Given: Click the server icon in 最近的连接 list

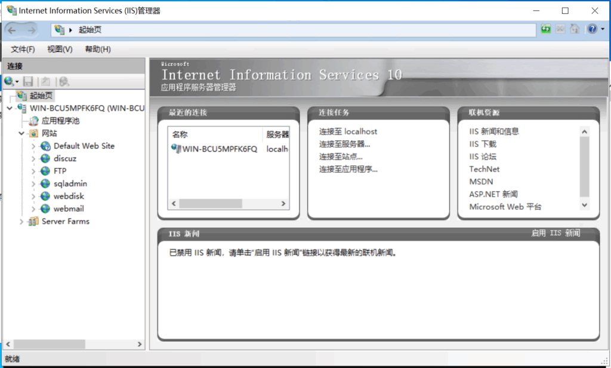Looking at the screenshot, I should point(176,149).
